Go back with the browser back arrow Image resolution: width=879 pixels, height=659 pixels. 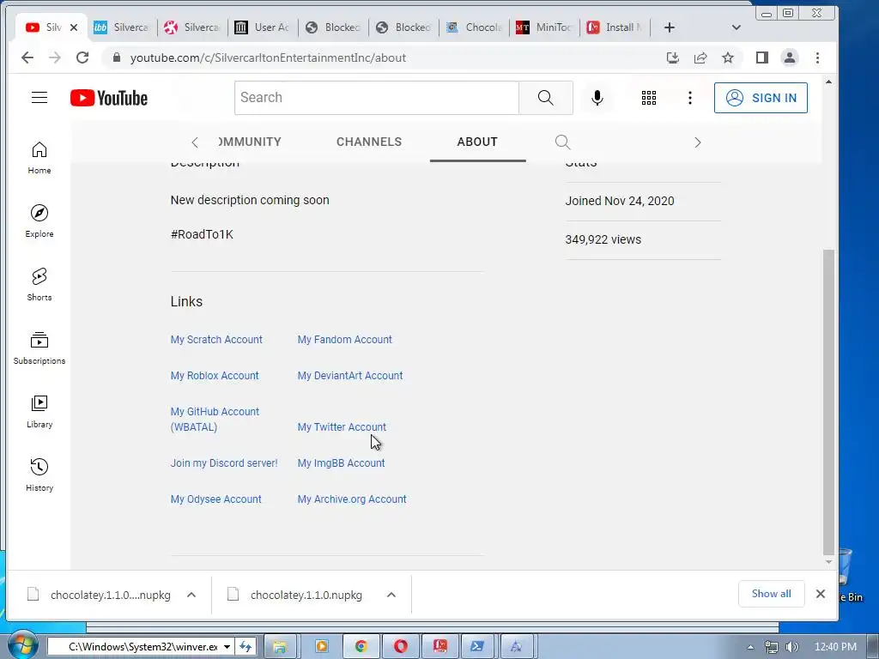tap(27, 57)
